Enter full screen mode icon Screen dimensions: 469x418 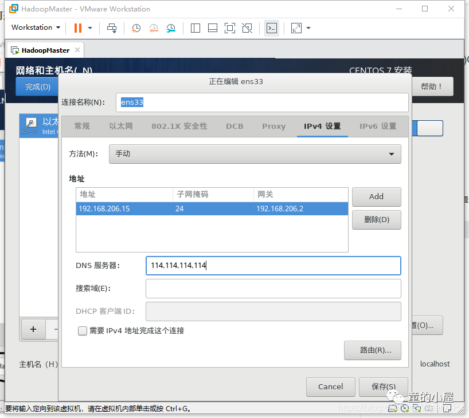click(x=230, y=28)
